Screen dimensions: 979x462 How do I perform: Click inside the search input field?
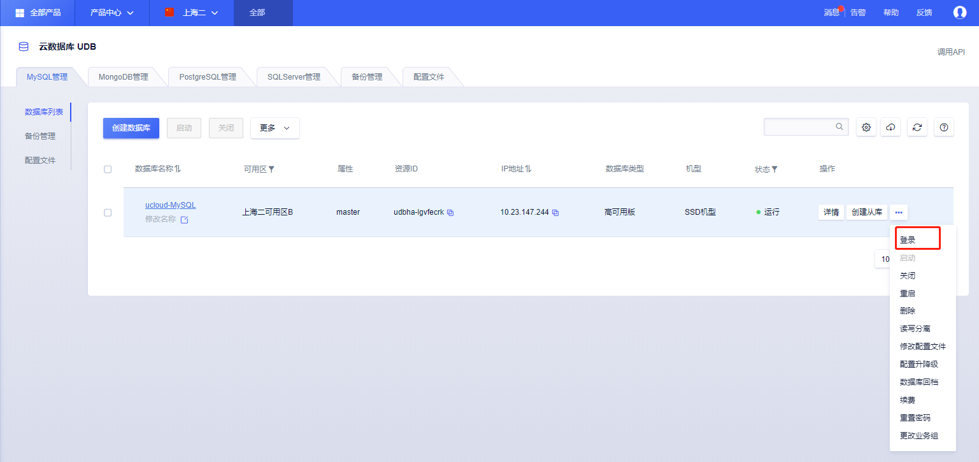click(799, 126)
